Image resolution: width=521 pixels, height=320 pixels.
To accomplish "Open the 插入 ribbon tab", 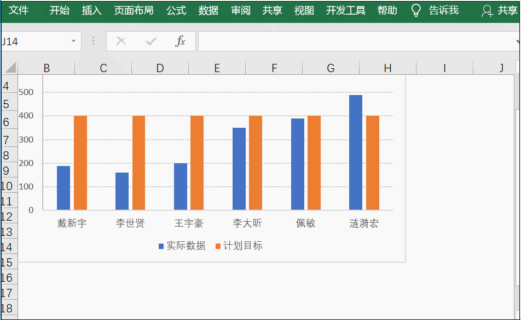I will click(x=92, y=10).
